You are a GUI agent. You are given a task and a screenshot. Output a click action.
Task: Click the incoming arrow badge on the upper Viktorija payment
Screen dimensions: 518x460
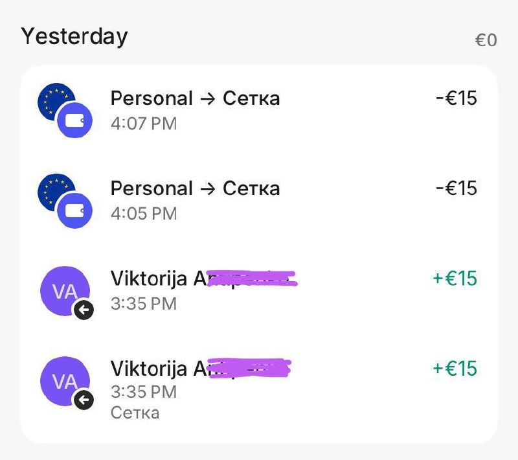[84, 310]
